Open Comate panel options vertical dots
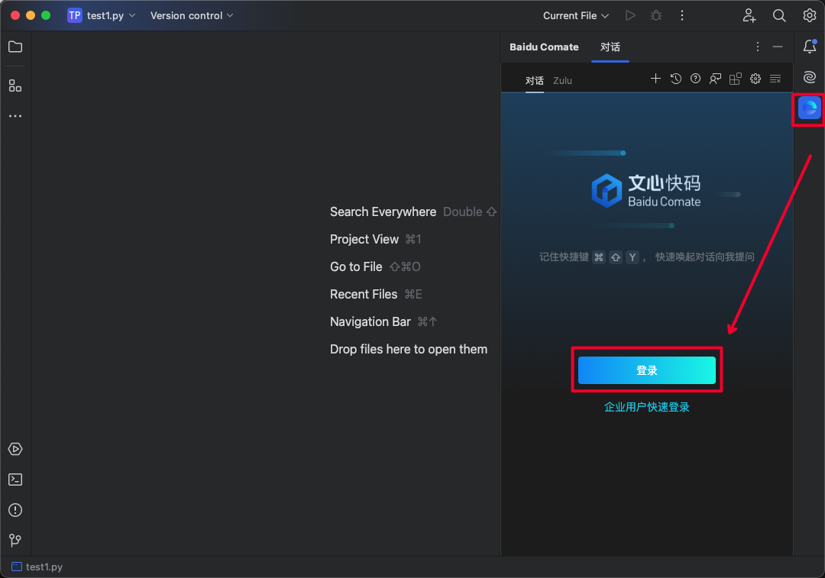Viewport: 825px width, 578px height. click(x=758, y=47)
